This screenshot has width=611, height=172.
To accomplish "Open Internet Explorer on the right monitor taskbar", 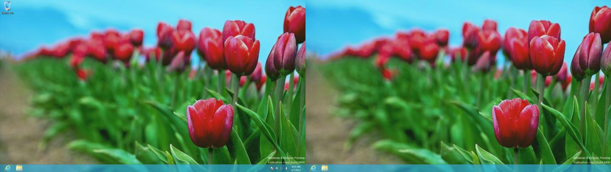I will (313, 168).
